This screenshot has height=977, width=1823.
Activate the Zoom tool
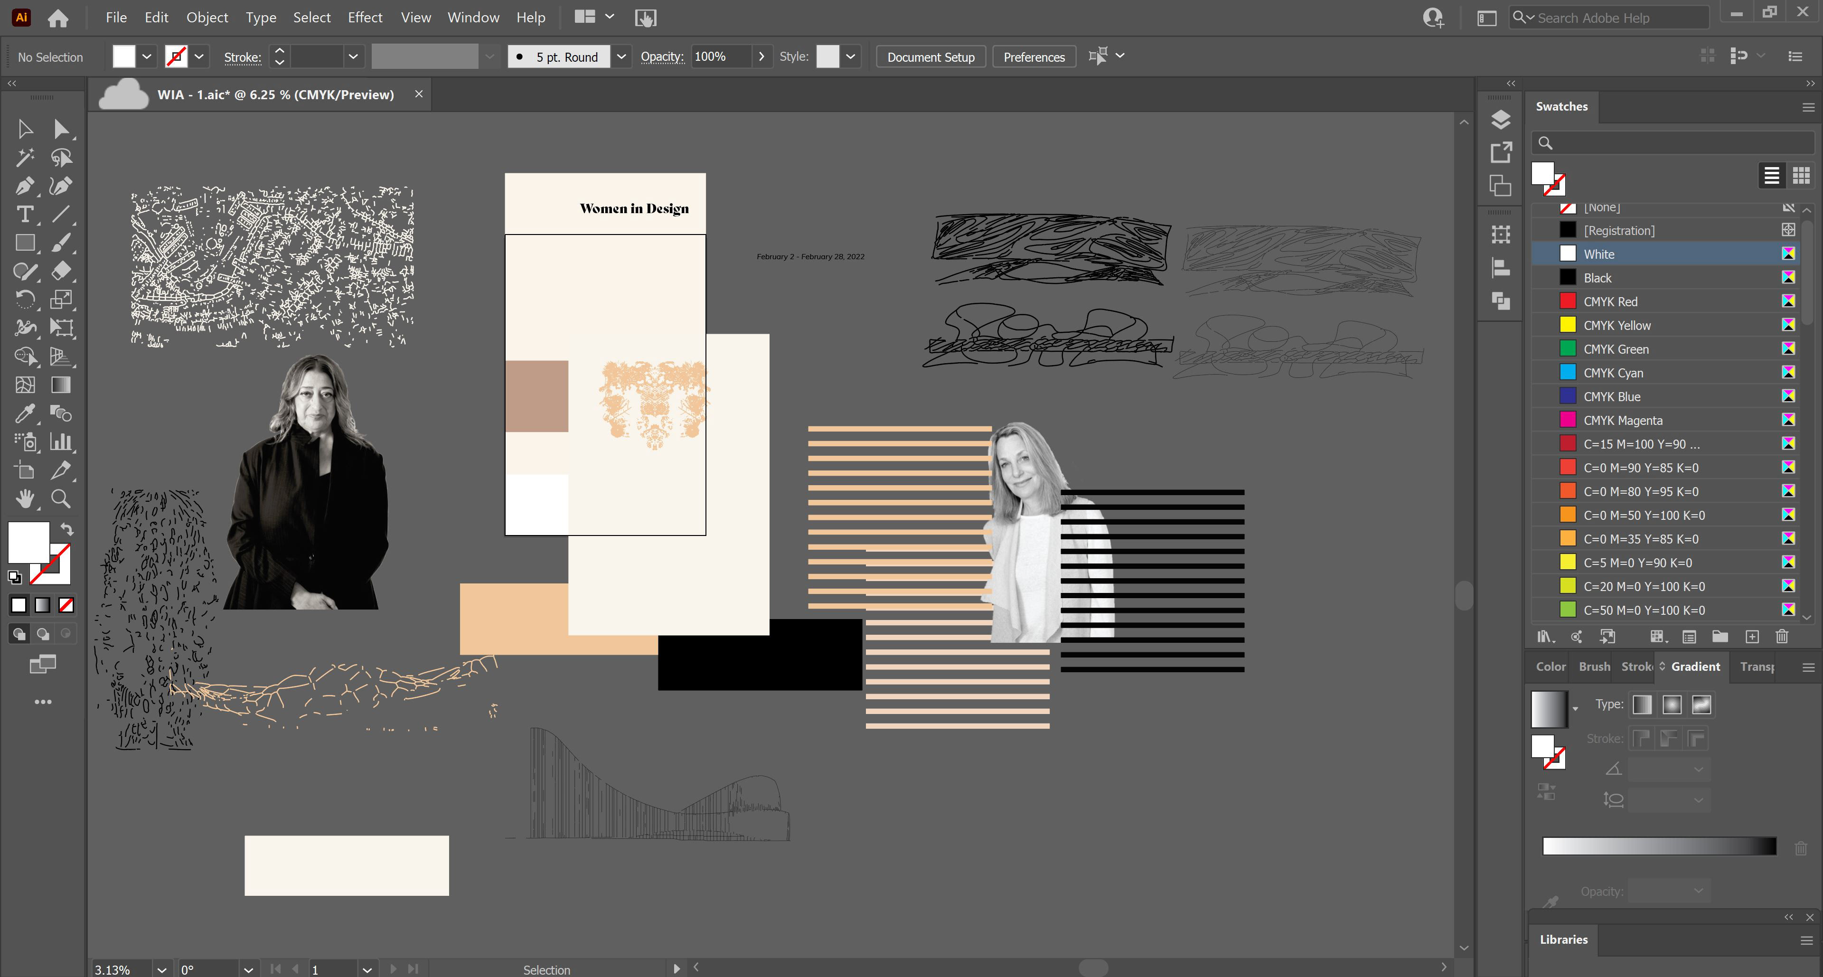[61, 499]
